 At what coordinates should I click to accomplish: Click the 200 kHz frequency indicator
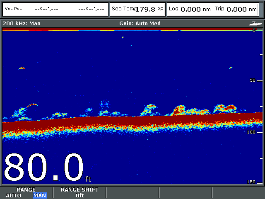(22, 24)
